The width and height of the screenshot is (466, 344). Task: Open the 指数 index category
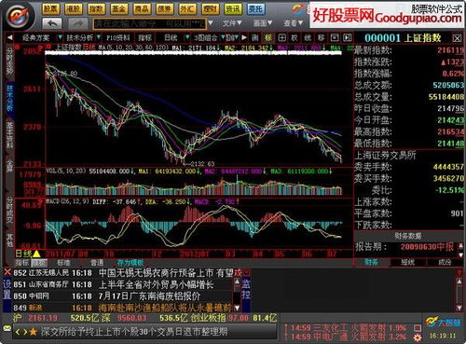[x=96, y=9]
